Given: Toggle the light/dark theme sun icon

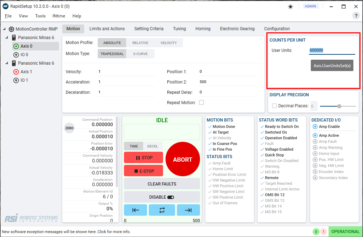Looking at the screenshot, I should point(291,6).
